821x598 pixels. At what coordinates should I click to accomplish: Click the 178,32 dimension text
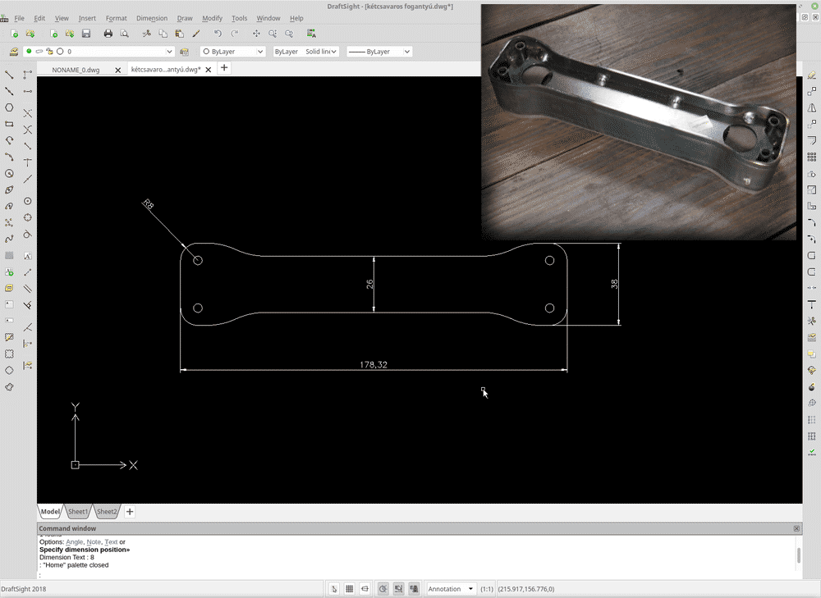[374, 364]
